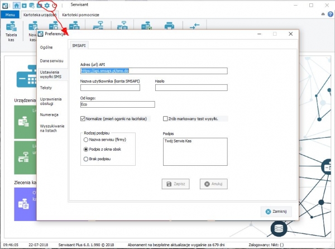Screen dimensions: 335x249
Task: Choose 'Brak podpisu' radio option
Action: click(x=85, y=159)
